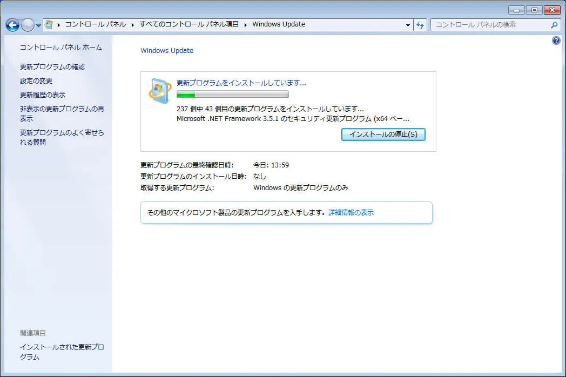The height and width of the screenshot is (377, 566).
Task: Select the Windows Update breadcrumb segment
Action: coord(279,24)
